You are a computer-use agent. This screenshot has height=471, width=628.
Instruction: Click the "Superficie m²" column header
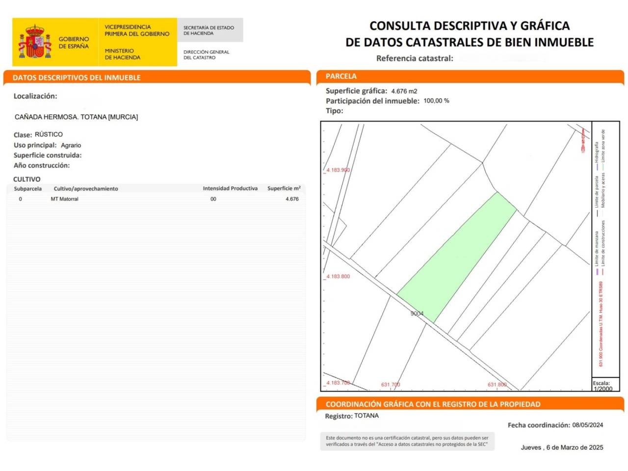click(x=284, y=188)
